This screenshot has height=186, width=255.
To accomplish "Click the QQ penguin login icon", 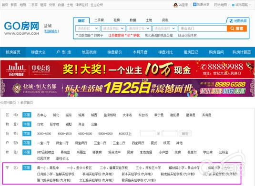I will [x=175, y=5].
